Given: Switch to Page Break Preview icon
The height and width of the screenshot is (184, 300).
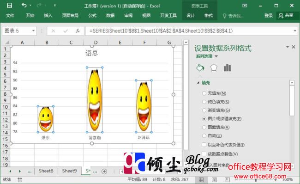Looking at the screenshot, I should click(227, 179).
